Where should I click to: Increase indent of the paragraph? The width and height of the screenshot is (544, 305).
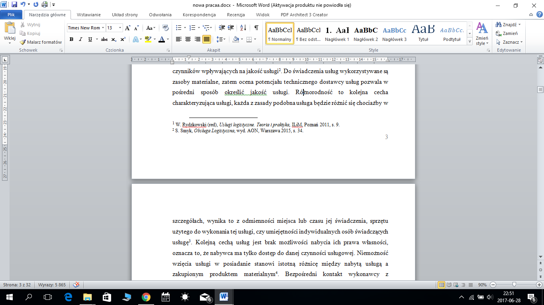coord(231,28)
